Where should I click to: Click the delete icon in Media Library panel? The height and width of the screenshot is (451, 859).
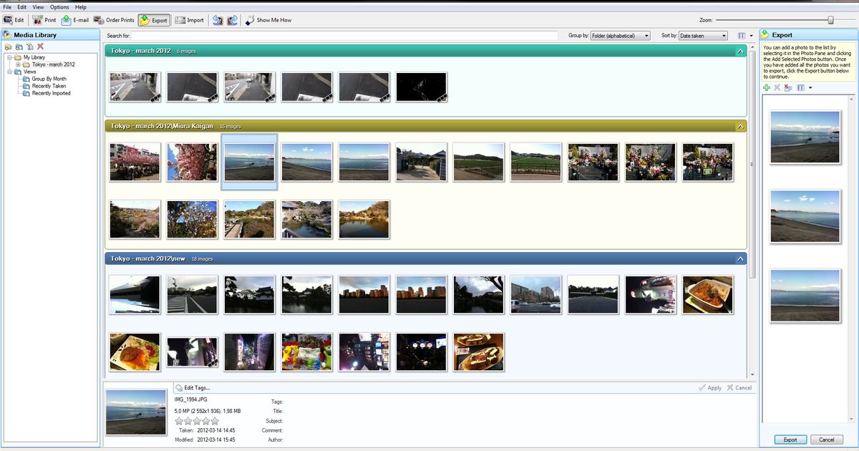[x=39, y=47]
